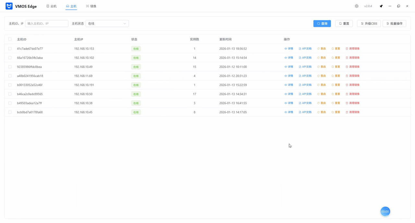Open API文档 for host 192.168.10.102
415x223 pixels.
click(305, 58)
